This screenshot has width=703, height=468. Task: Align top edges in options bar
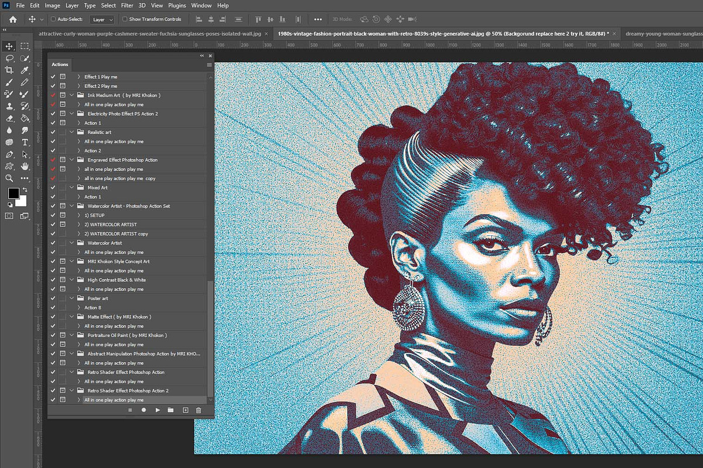[258, 19]
